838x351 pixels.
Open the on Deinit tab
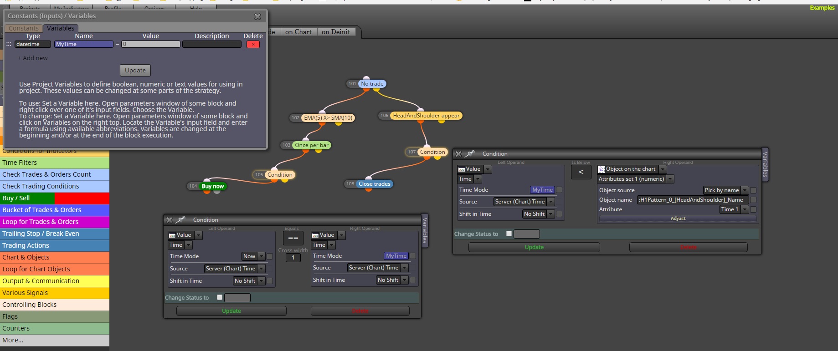tap(336, 32)
